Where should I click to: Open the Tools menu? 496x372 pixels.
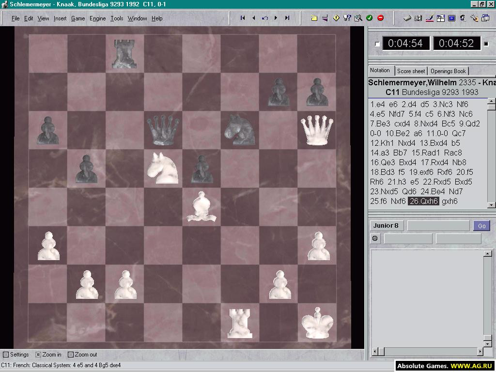pos(117,18)
